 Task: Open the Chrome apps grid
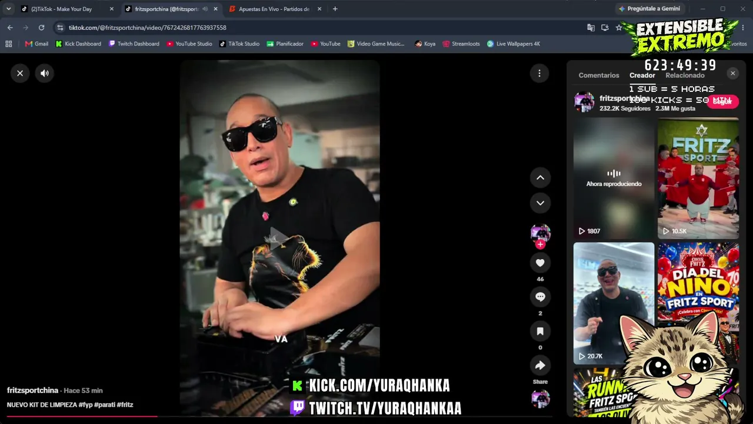point(8,44)
